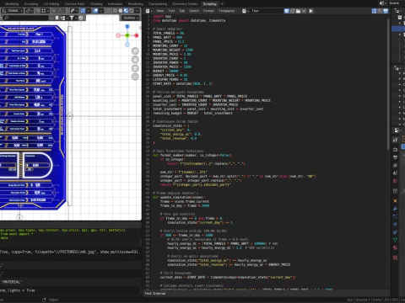Open the pivot point dropdown
This screenshot has width=405, height=303.
pos(30,11)
